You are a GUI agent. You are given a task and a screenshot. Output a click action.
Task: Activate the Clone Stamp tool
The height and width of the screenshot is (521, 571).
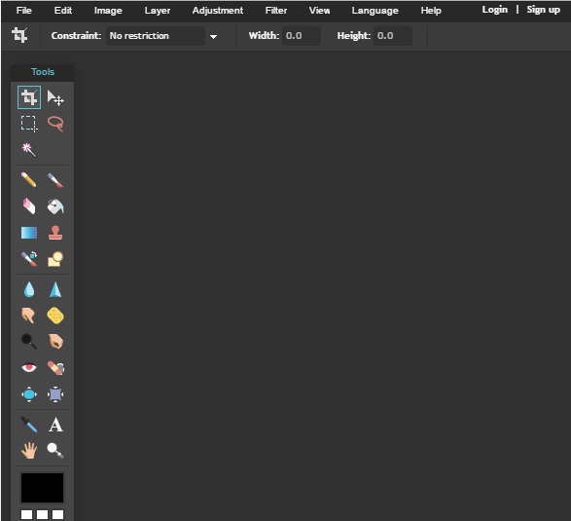click(55, 233)
